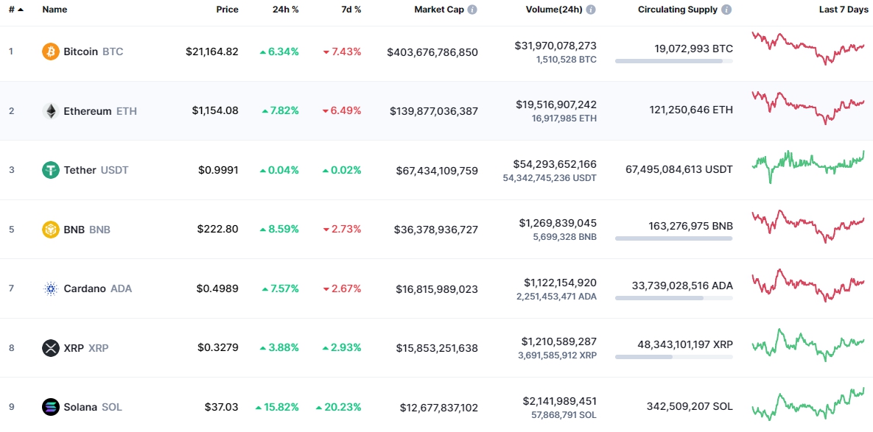
Task: Click the XRP logo icon
Action: point(51,348)
